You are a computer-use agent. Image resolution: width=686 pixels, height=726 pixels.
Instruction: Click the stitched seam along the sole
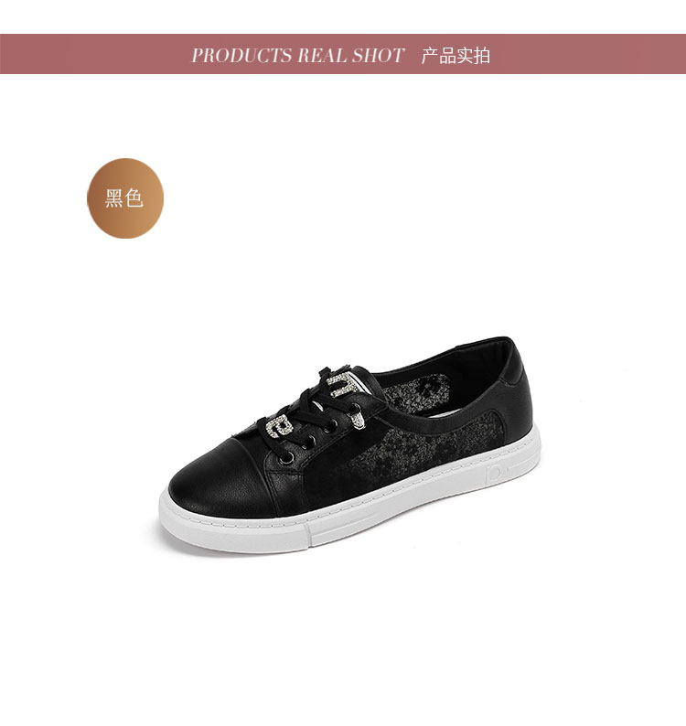(x=352, y=502)
